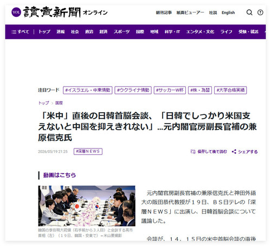Click the 動画はこちら link
The height and width of the screenshot is (246, 271).
click(x=60, y=175)
